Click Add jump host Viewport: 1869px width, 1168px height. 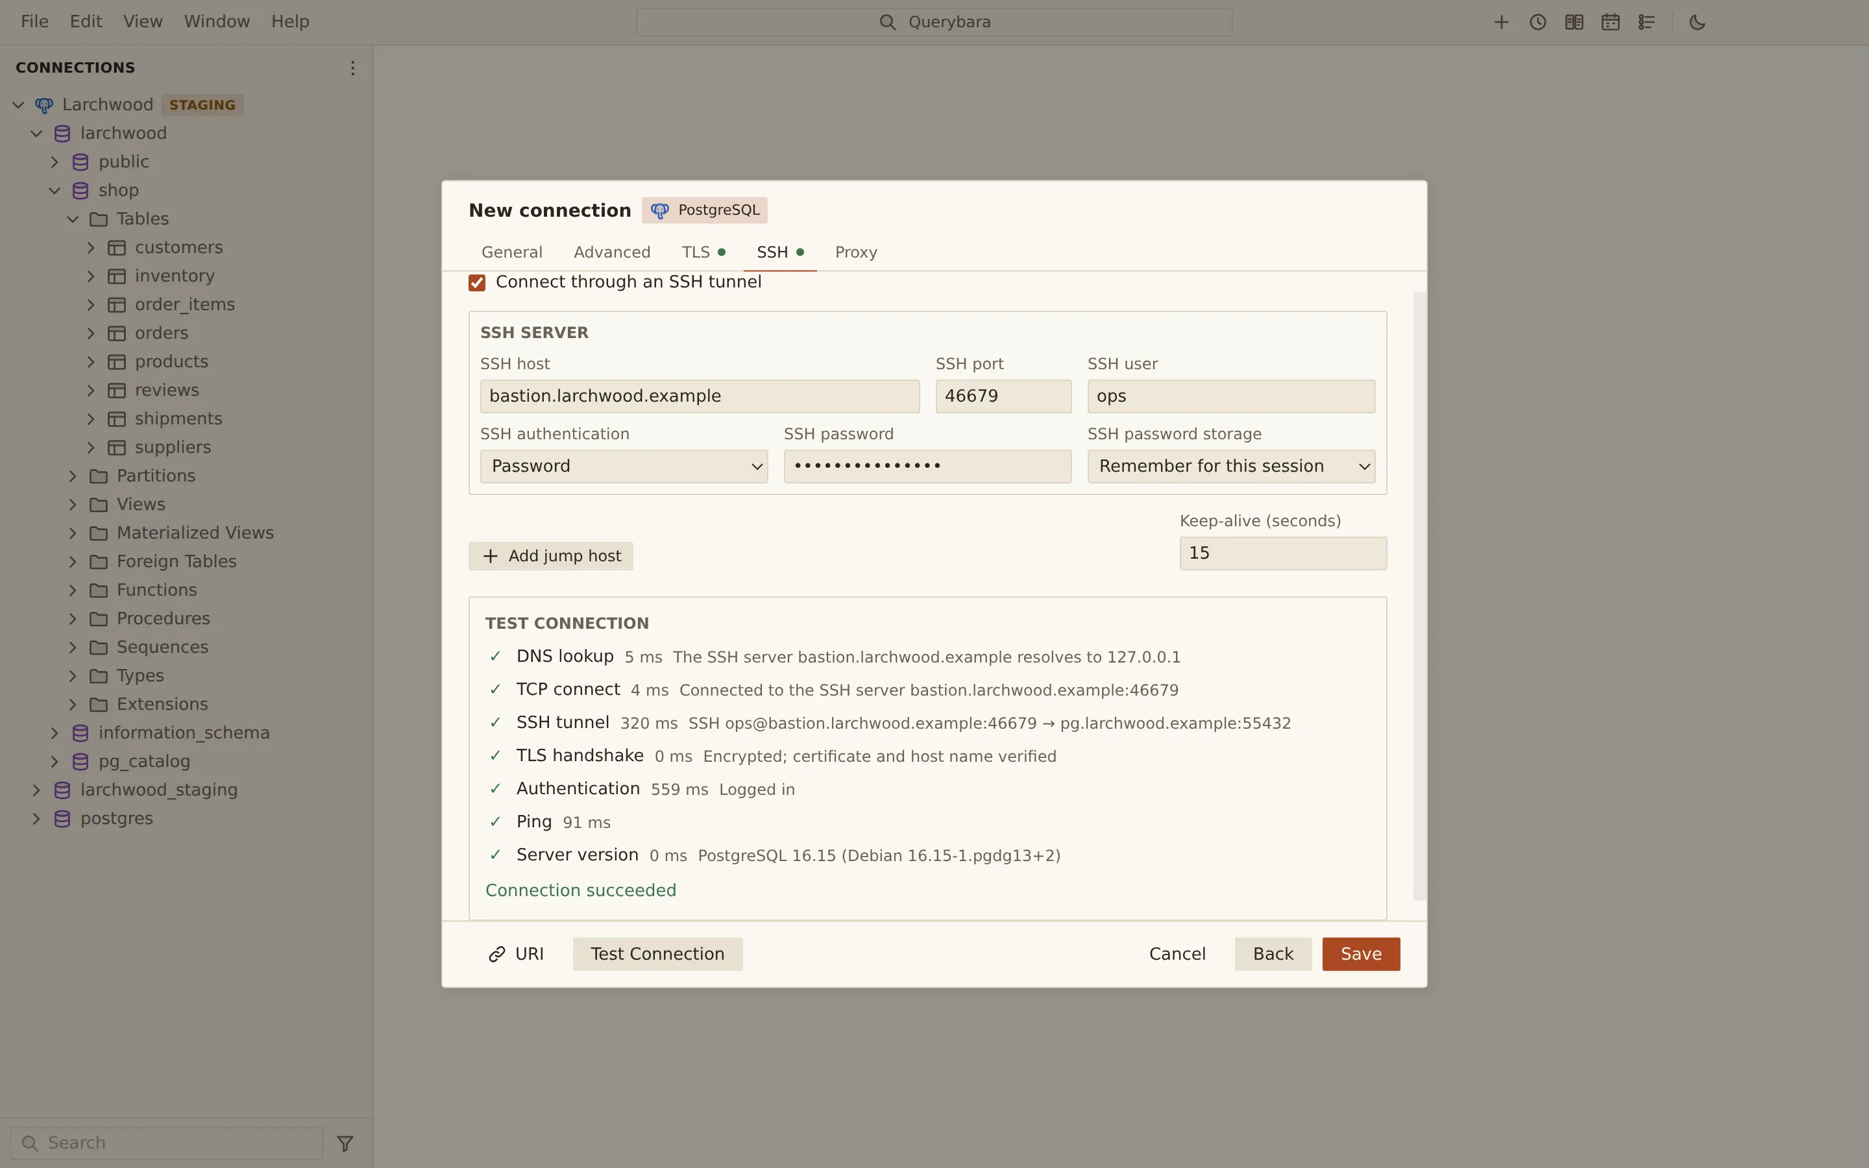pos(551,556)
